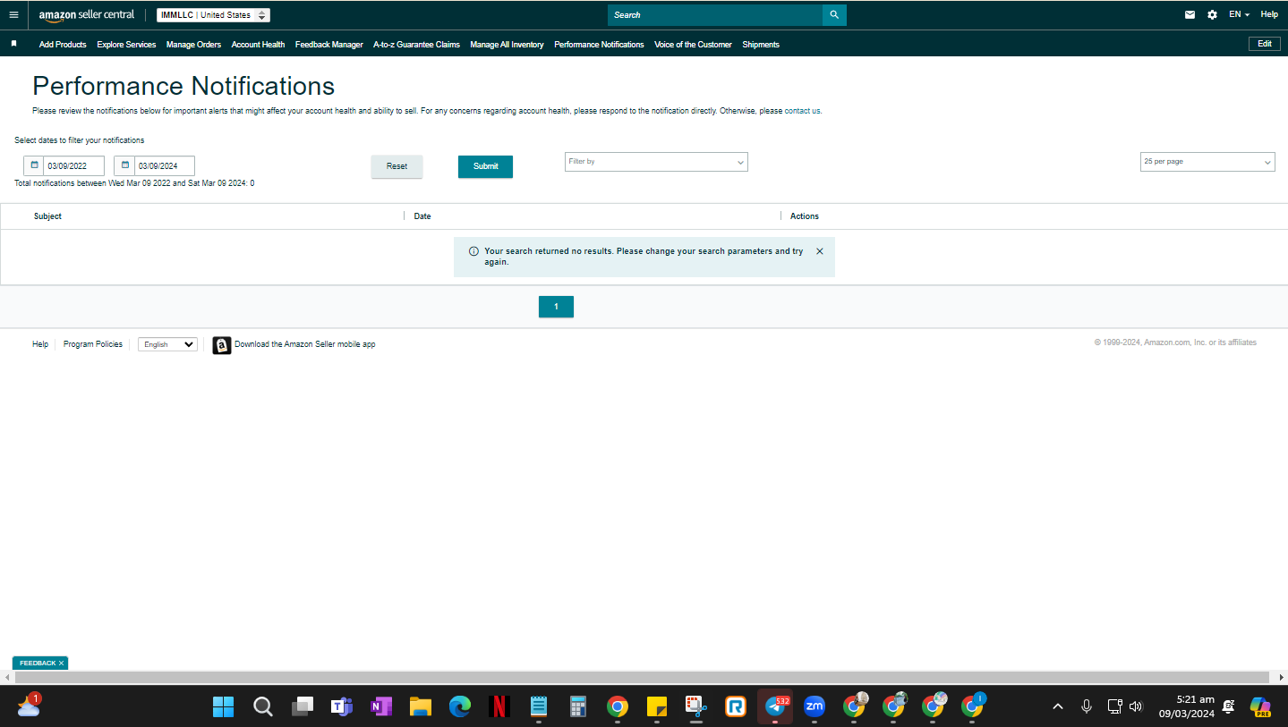Open the IMMLLC United States account switcher
The image size is (1288, 727).
pyautogui.click(x=213, y=15)
